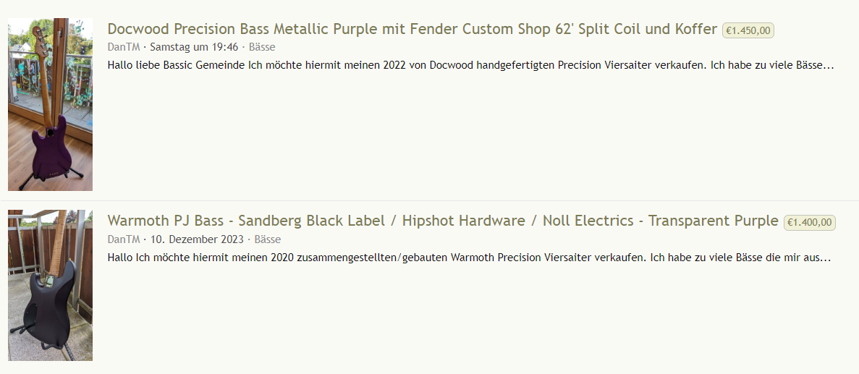This screenshot has height=374, width=859.
Task: Visit DanTM's profile from the Docwood listing
Action: pos(124,47)
